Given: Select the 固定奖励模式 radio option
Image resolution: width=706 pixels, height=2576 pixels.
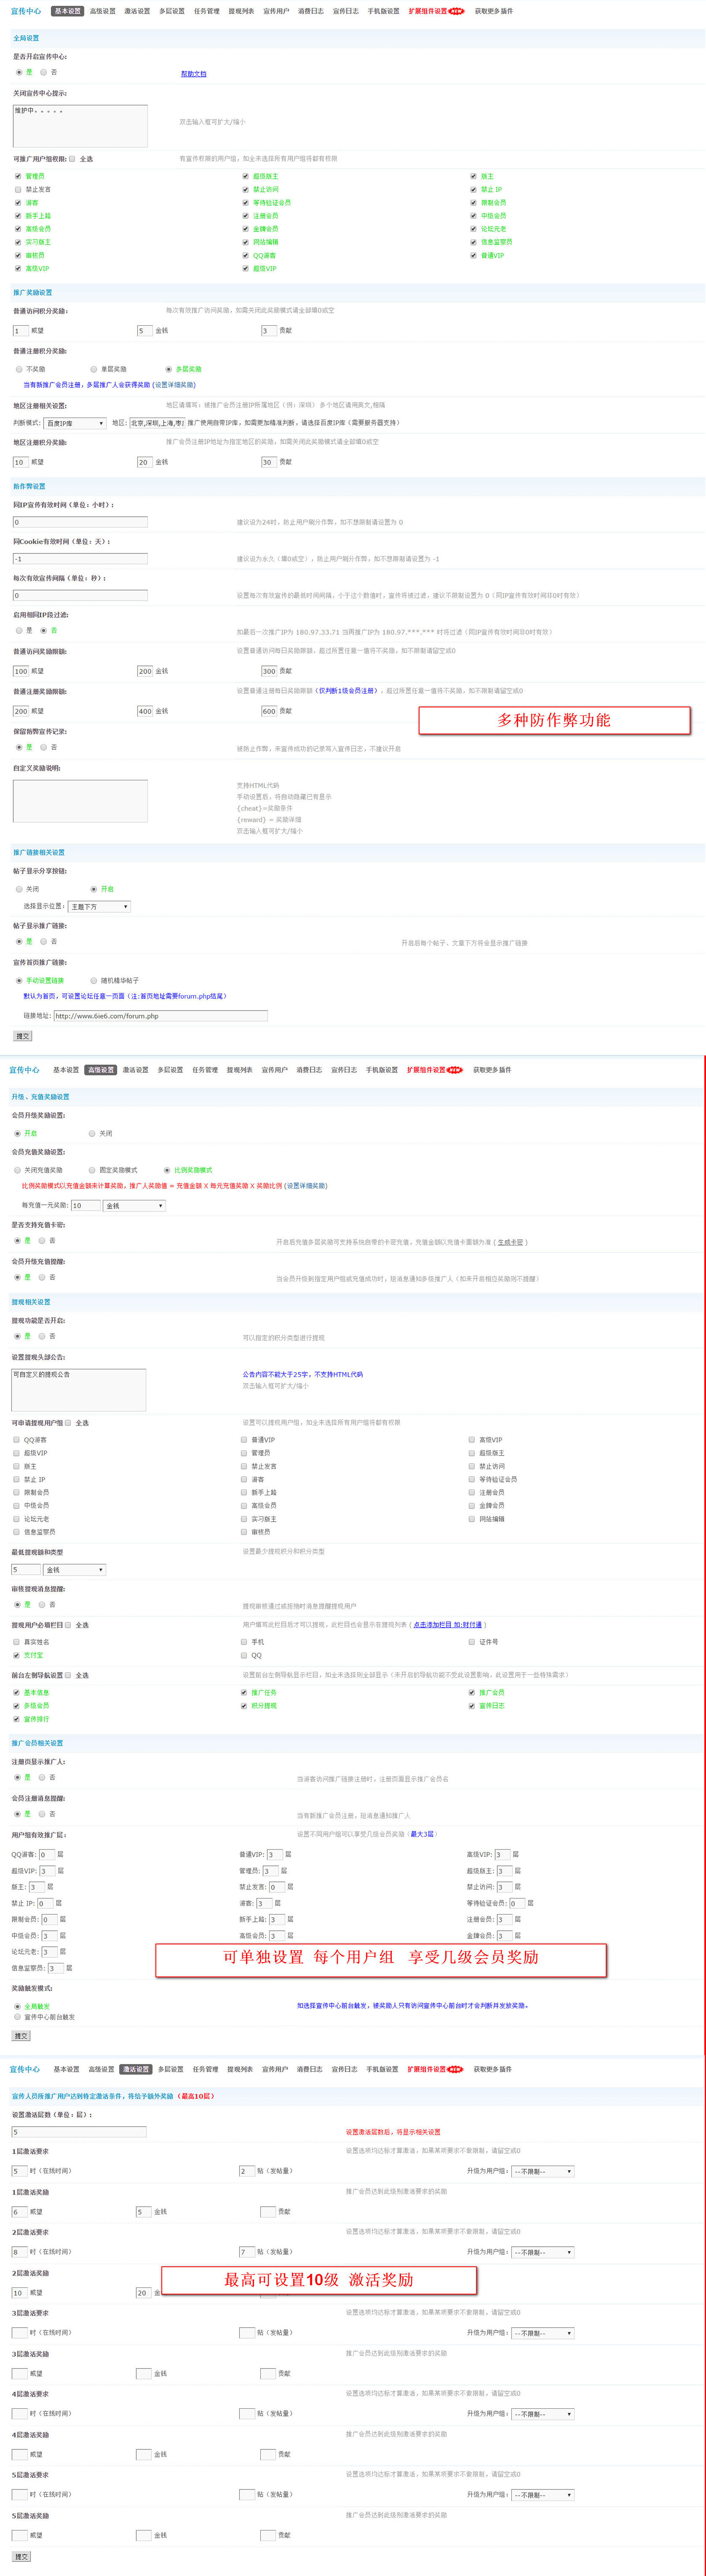Looking at the screenshot, I should click(92, 1170).
